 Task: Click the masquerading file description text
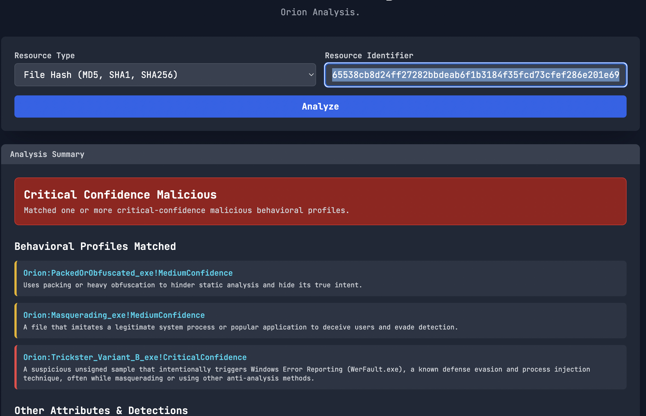[240, 327]
